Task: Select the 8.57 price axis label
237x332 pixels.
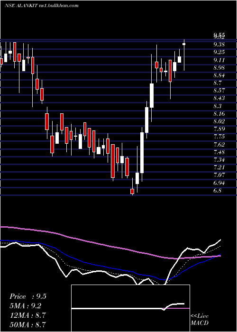Action: click(x=219, y=91)
